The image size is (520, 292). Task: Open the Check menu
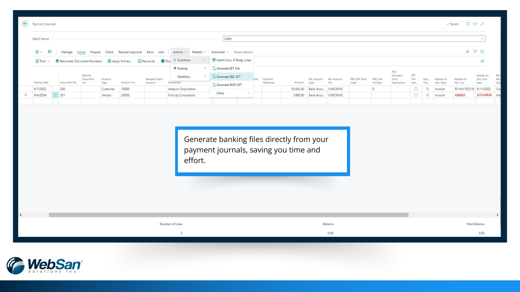(x=109, y=52)
